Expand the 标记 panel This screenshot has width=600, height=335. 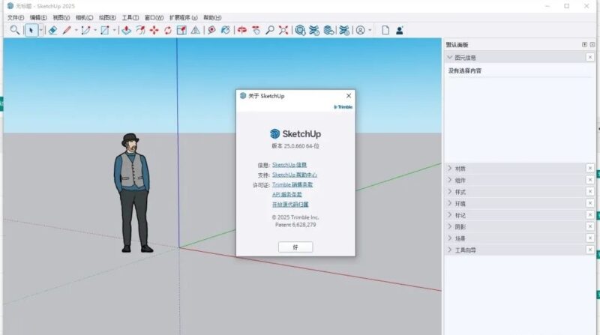449,215
